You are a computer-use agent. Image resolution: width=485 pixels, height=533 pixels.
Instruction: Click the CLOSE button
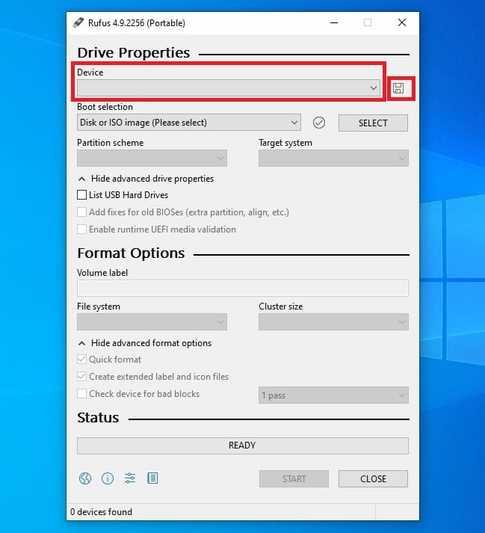[x=373, y=478]
